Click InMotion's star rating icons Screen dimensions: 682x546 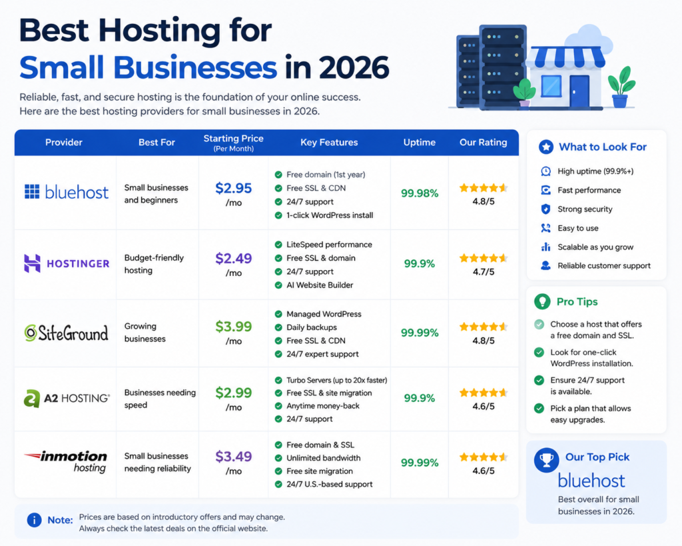click(484, 457)
